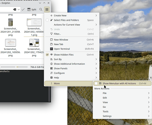Image resolution: width=152 pixels, height=125 pixels.
Task: Open the View entry in More Actions
Action: pyautogui.click(x=122, y=102)
